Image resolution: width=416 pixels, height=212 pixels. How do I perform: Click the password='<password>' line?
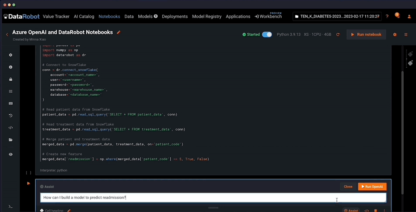(x=72, y=85)
